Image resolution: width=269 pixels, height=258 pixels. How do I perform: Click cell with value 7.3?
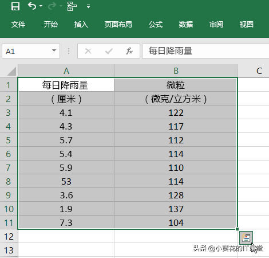66,222
